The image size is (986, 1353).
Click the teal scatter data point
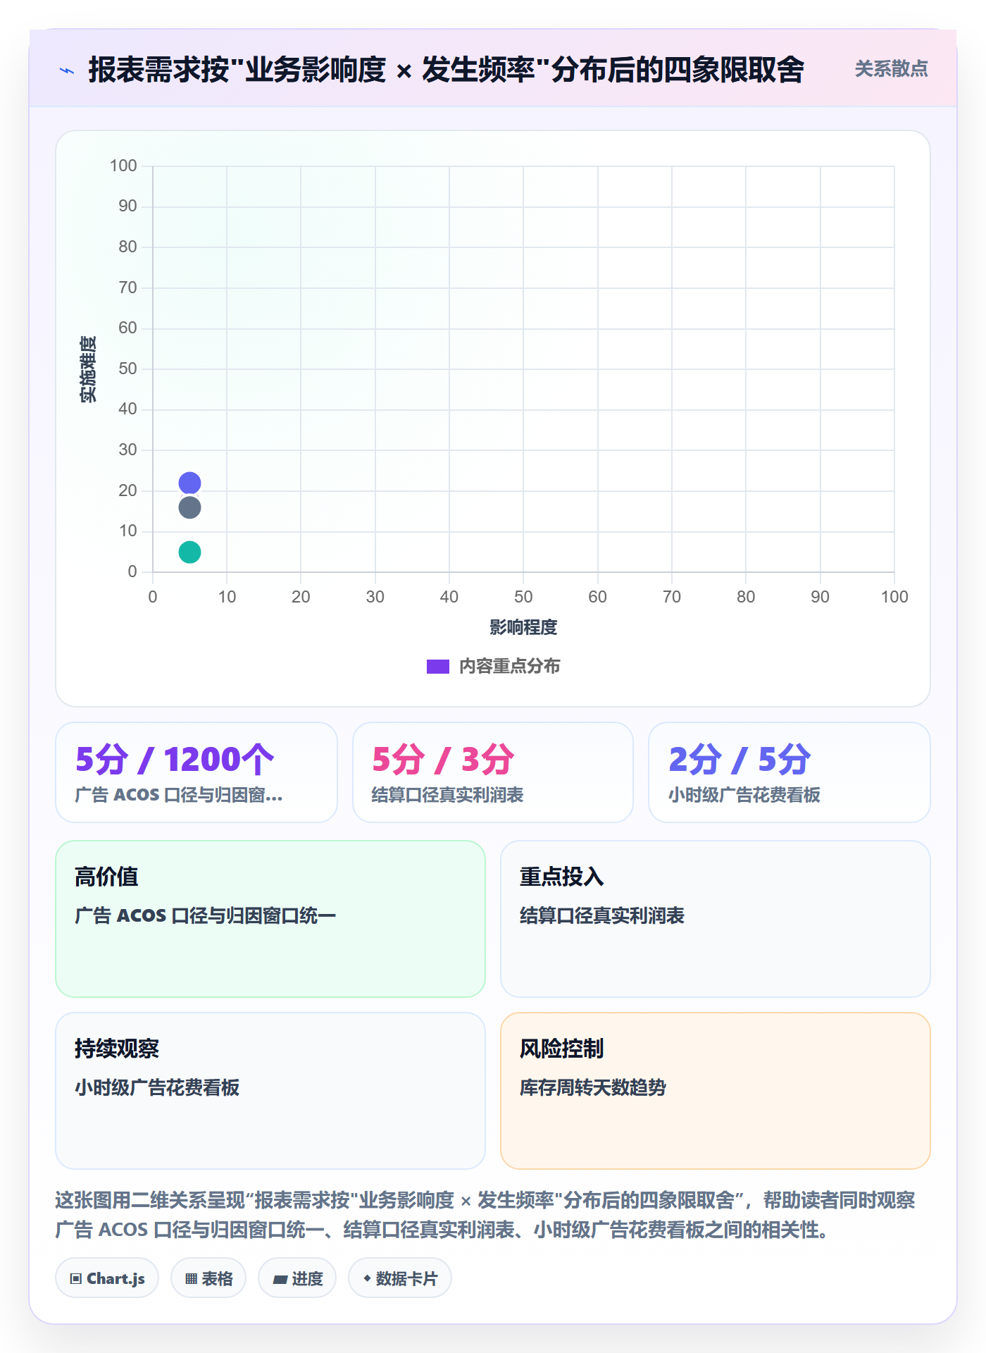click(189, 552)
